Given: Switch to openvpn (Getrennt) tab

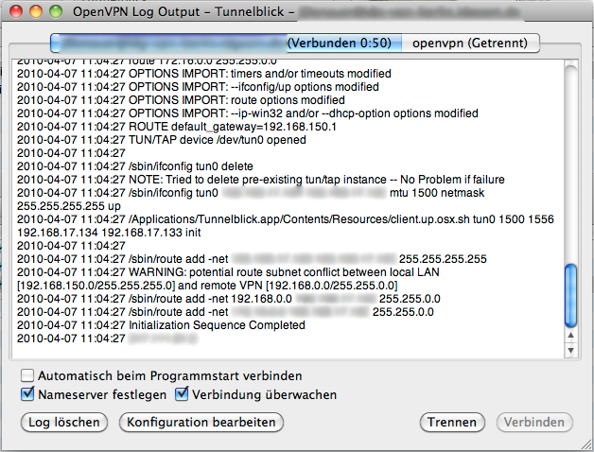Looking at the screenshot, I should 470,43.
